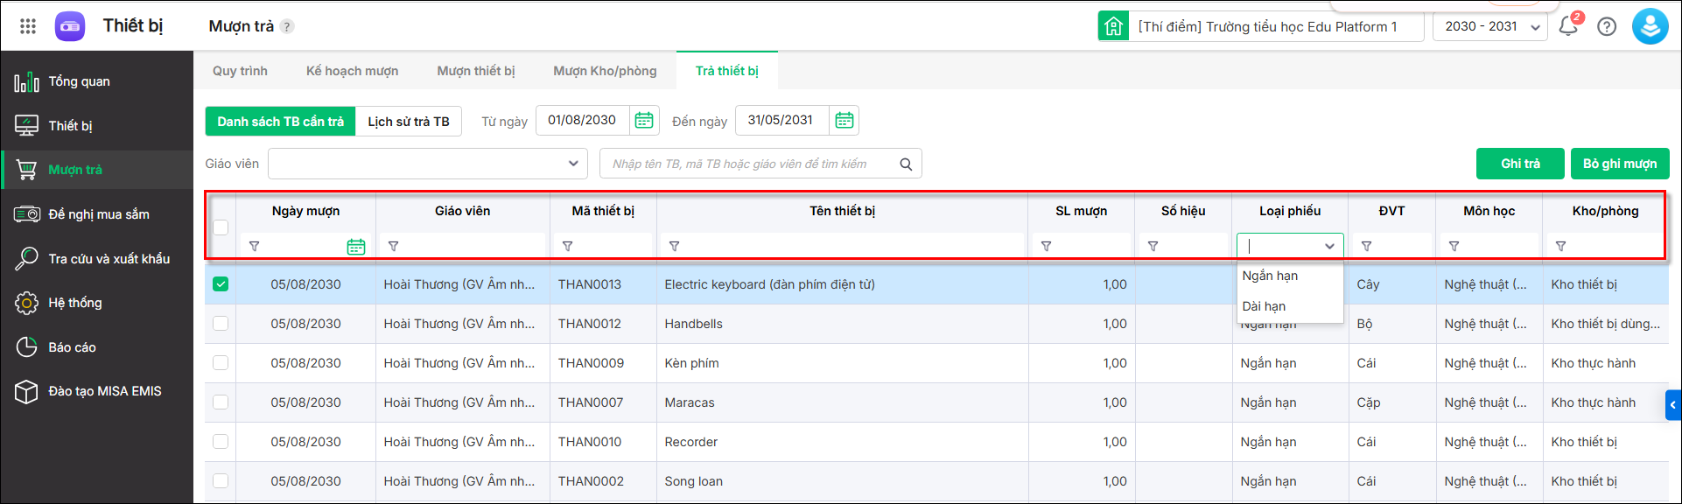Viewport: 1682px width, 504px height.
Task: Click the Handbells device name cell
Action: pos(842,324)
